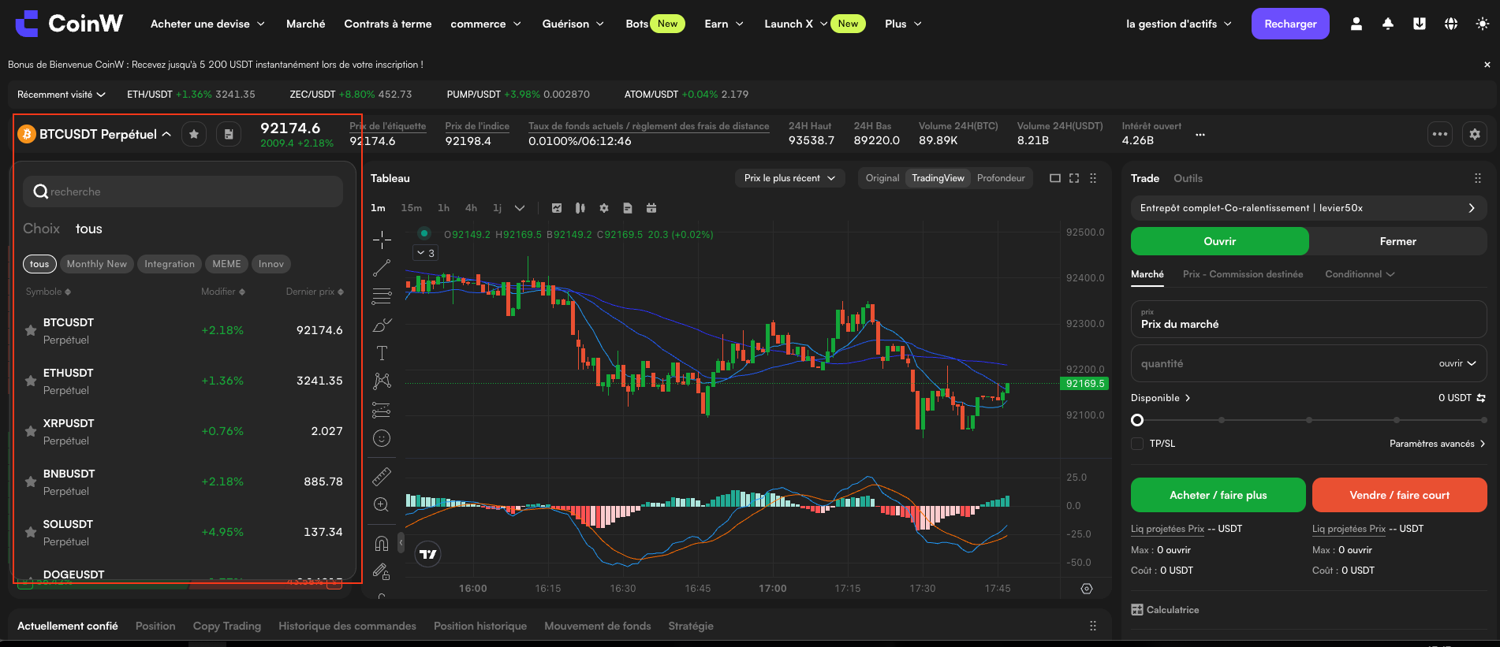1500x647 pixels.
Task: Favorite BTCUSDT with the star button
Action: click(x=194, y=134)
